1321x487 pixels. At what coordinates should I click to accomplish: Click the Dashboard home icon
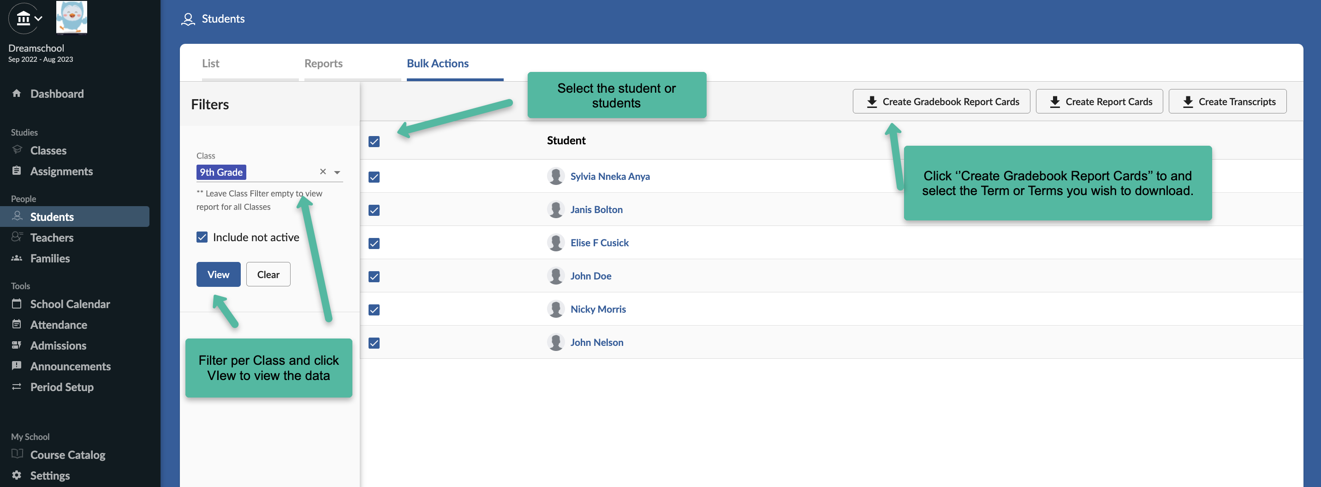pos(17,93)
